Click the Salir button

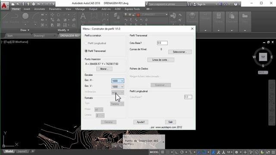point(170,122)
